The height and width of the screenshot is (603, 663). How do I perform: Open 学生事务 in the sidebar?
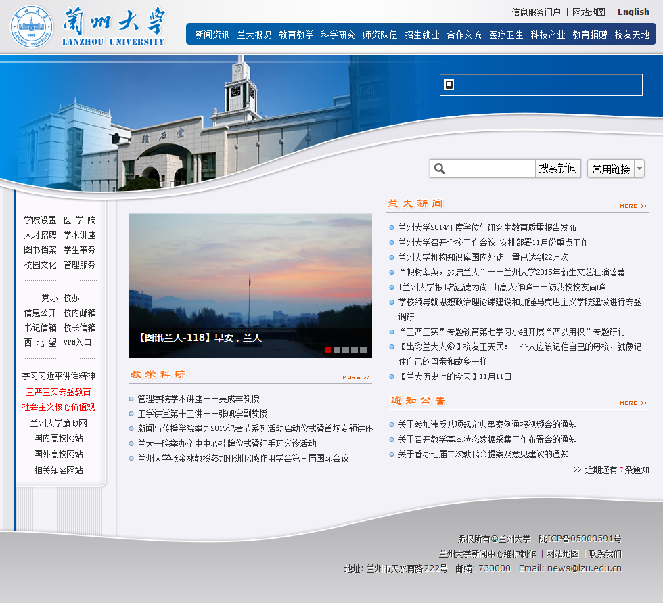[x=80, y=250]
